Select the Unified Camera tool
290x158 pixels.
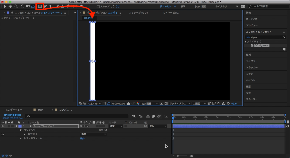point(28,6)
